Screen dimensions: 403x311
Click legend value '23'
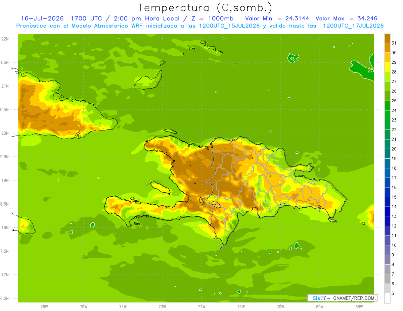pyautogui.click(x=394, y=120)
